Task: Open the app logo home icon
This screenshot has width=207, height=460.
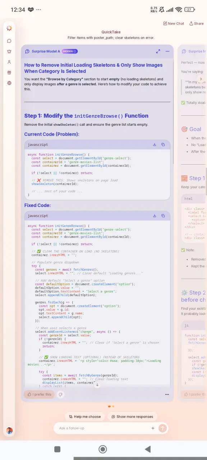Action: pos(9,28)
